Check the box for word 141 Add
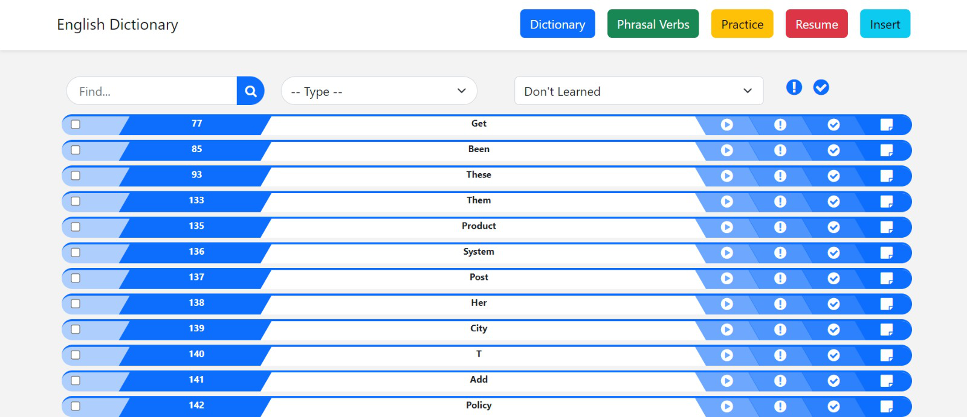 76,381
